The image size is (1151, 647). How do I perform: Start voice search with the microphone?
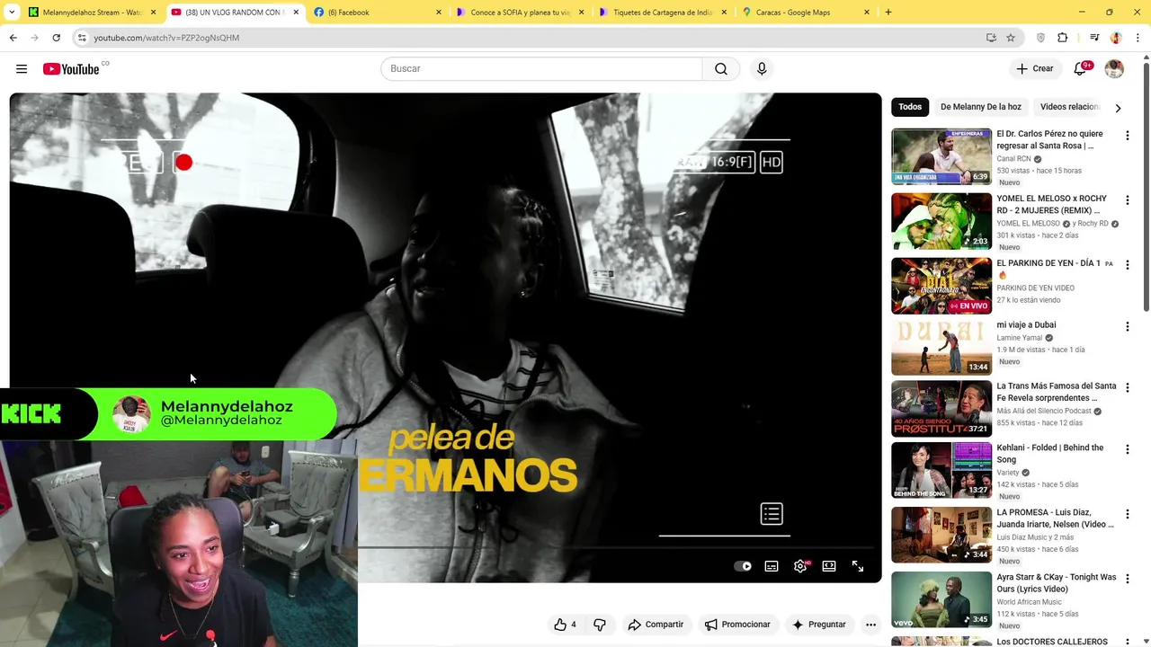click(762, 69)
